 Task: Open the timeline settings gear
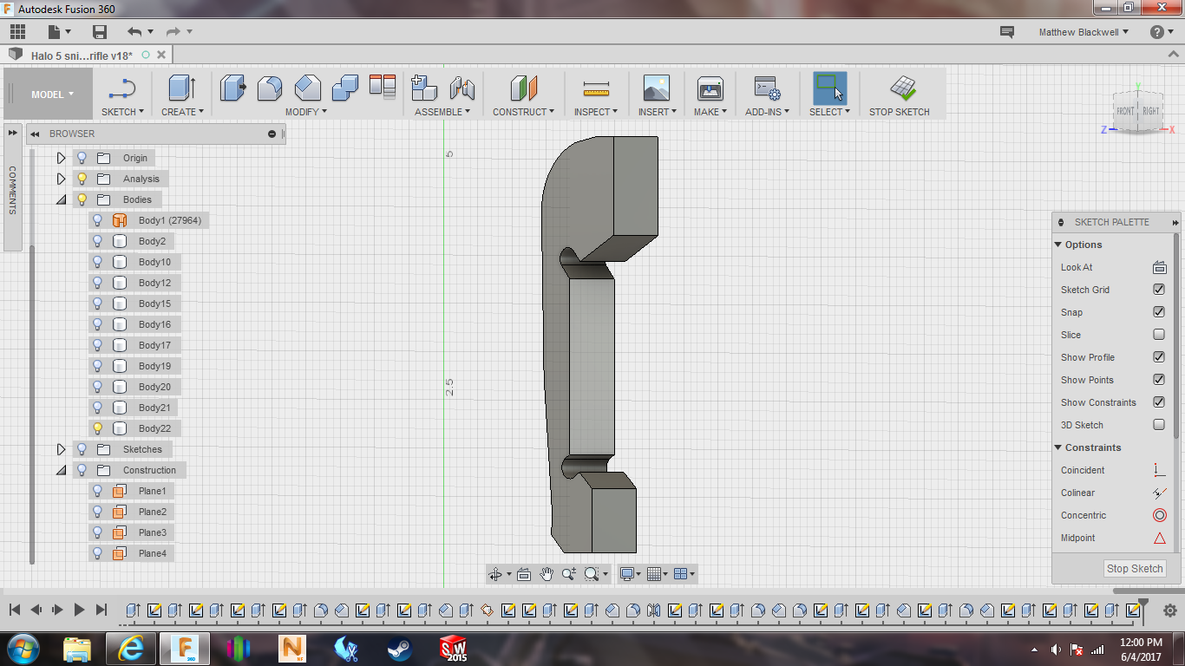pyautogui.click(x=1169, y=610)
